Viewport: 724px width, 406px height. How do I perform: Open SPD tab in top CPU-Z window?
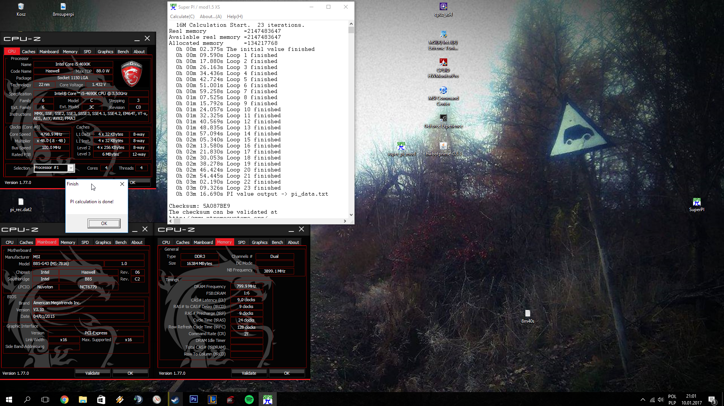click(87, 52)
